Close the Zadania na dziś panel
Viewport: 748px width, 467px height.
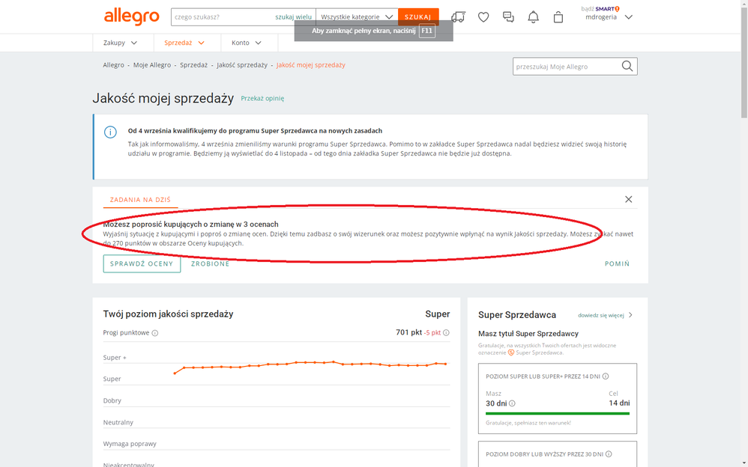click(x=628, y=199)
